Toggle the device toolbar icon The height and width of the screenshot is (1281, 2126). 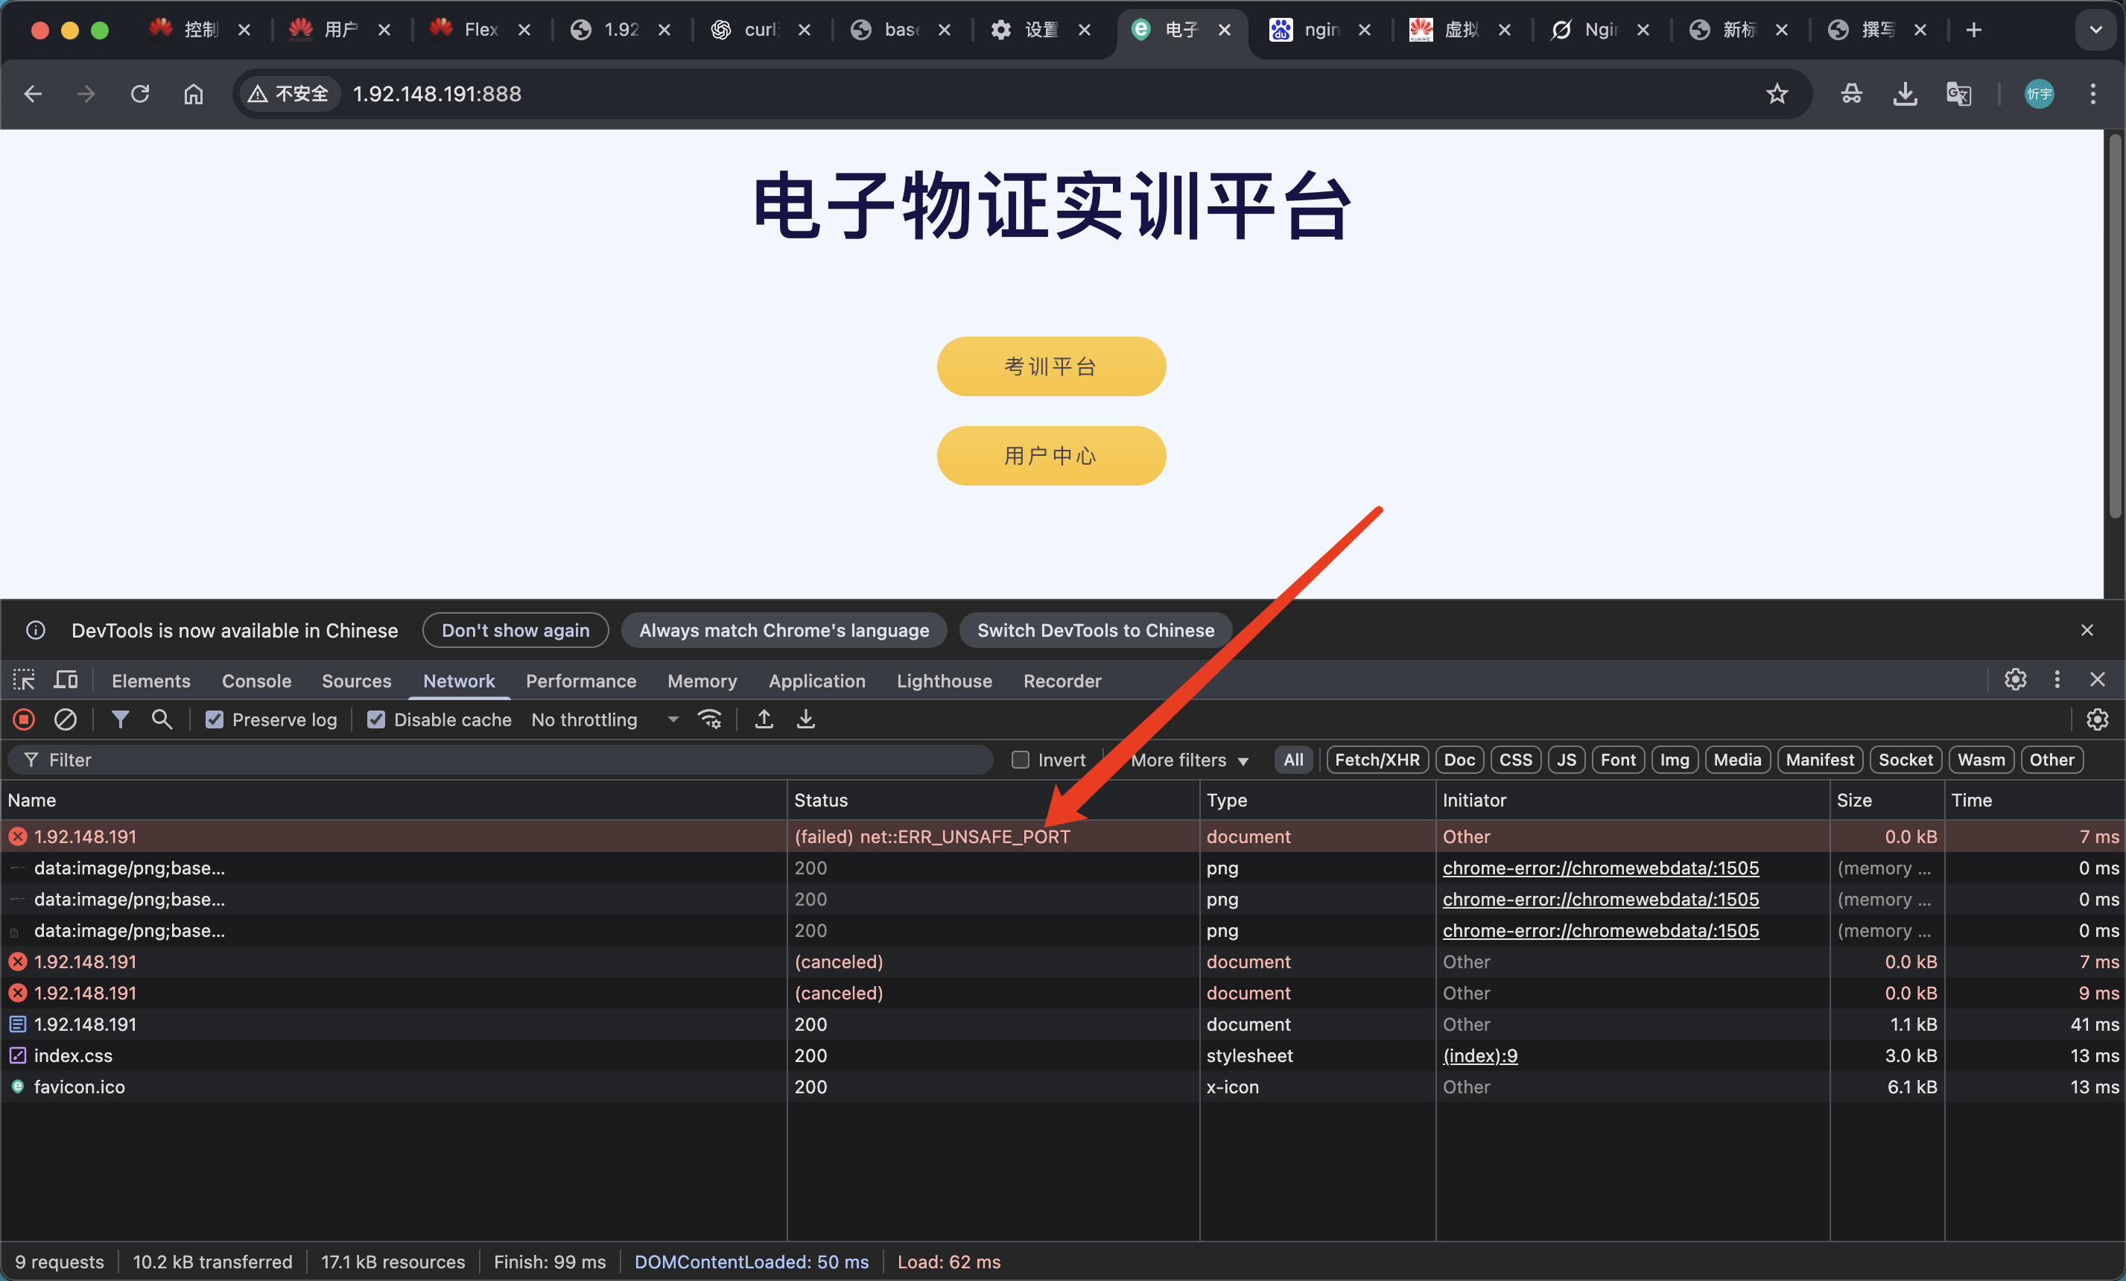tap(66, 681)
